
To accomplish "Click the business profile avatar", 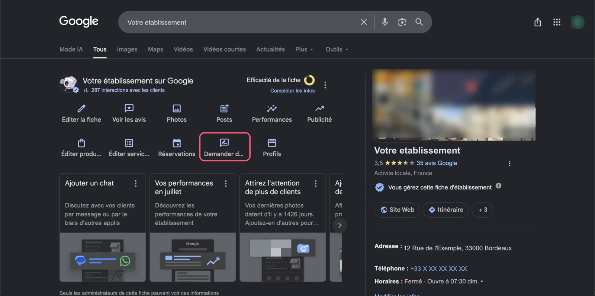I will pos(68,84).
